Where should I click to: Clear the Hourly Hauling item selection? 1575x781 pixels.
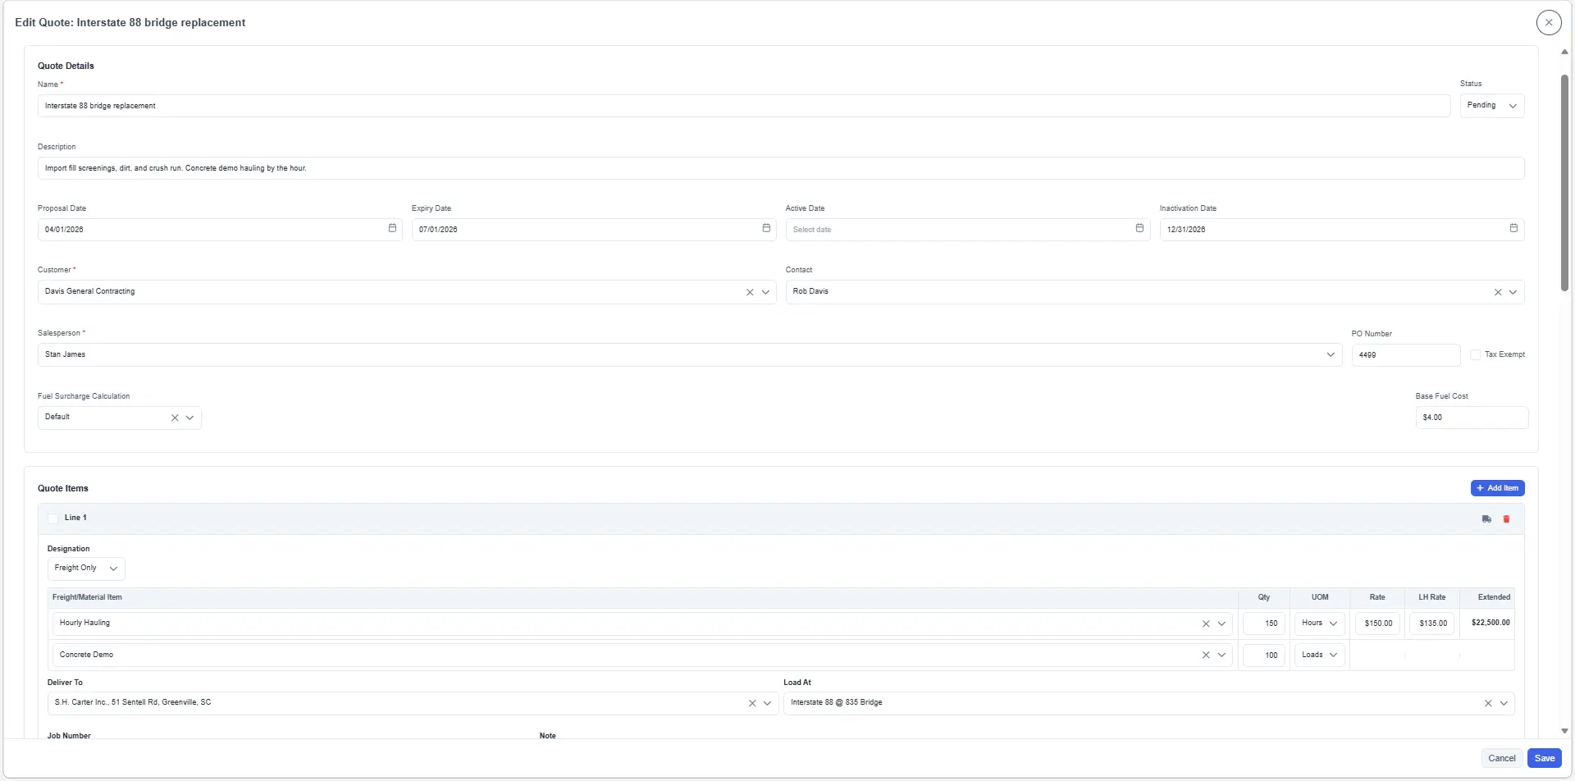[x=1206, y=624]
